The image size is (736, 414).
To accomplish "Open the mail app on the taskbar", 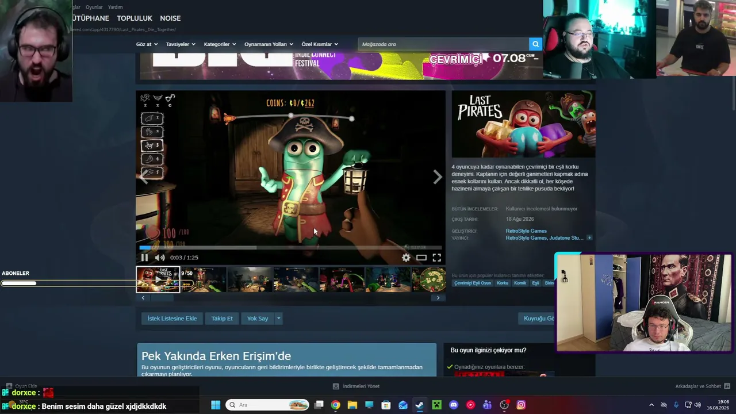I will [x=403, y=405].
